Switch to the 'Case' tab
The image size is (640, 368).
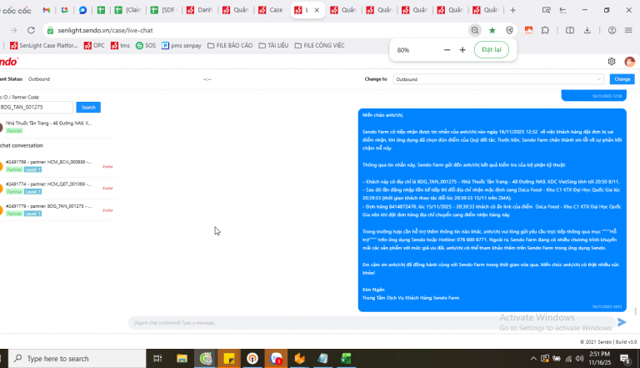(272, 10)
